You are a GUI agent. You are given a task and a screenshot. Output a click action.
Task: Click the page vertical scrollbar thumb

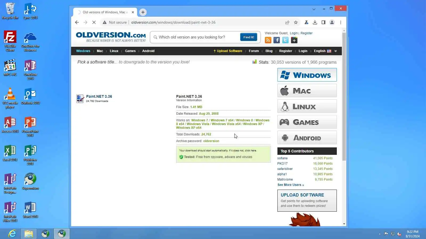click(344, 96)
